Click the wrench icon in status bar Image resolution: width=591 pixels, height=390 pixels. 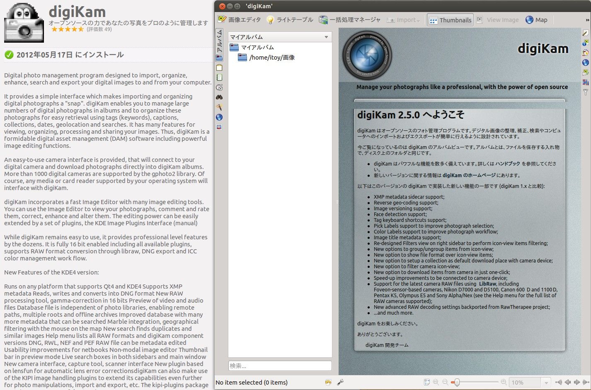point(340,383)
